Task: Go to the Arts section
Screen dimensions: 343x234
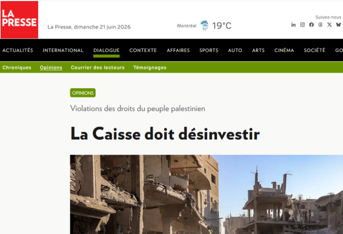Action: [258, 50]
